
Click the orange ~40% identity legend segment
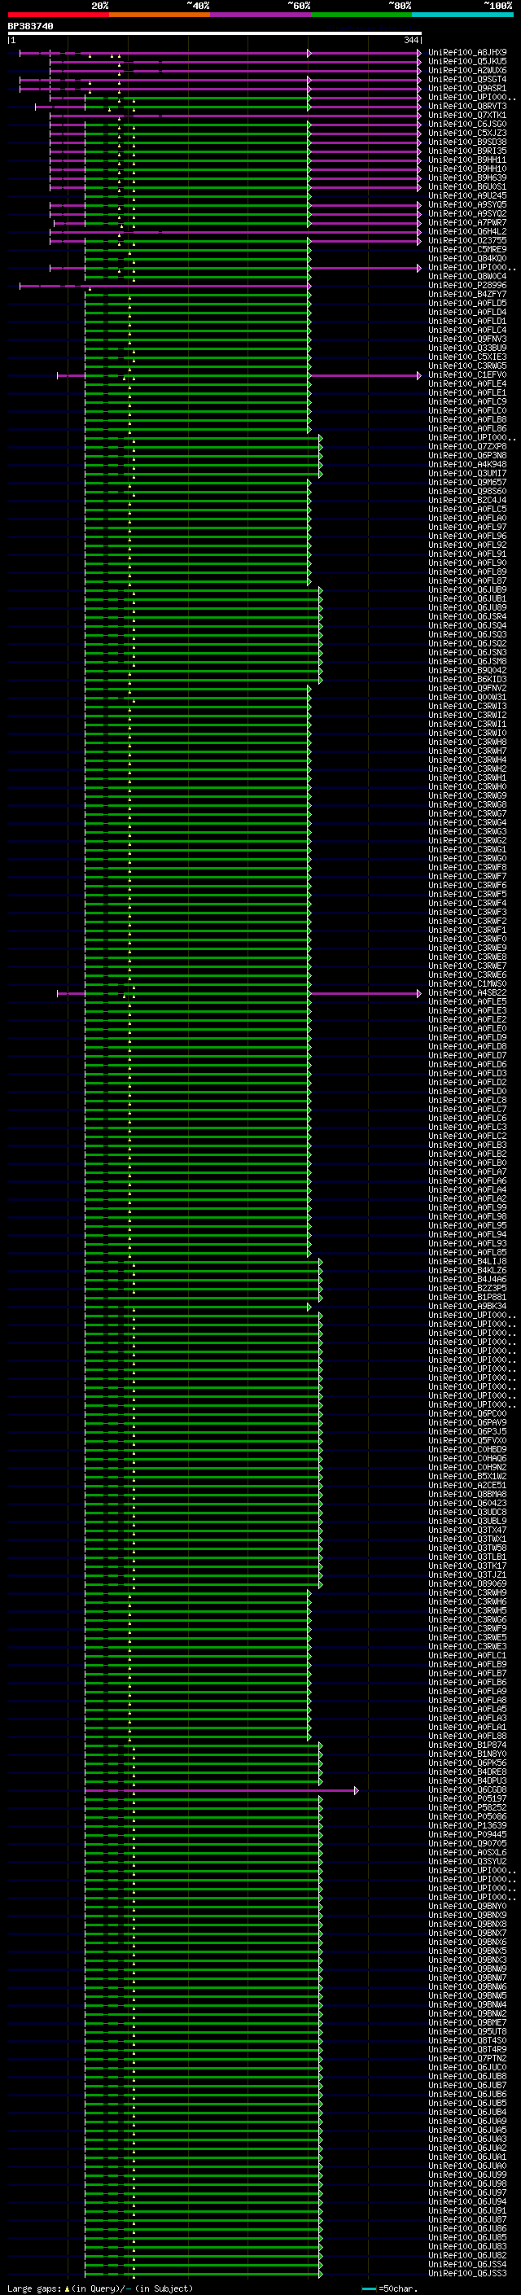[160, 15]
